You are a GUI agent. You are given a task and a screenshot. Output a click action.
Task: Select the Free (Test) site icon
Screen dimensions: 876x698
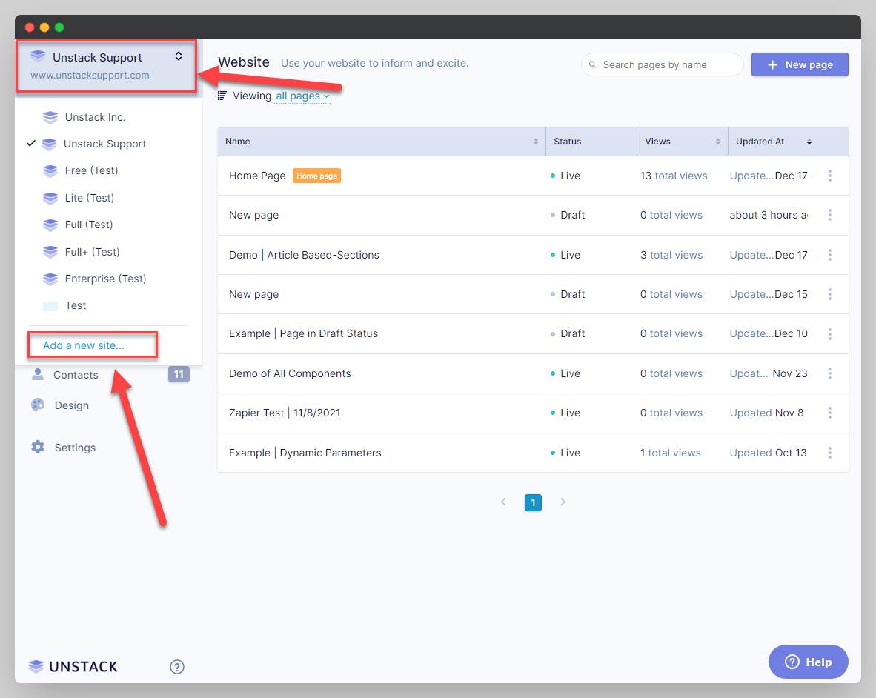click(50, 171)
